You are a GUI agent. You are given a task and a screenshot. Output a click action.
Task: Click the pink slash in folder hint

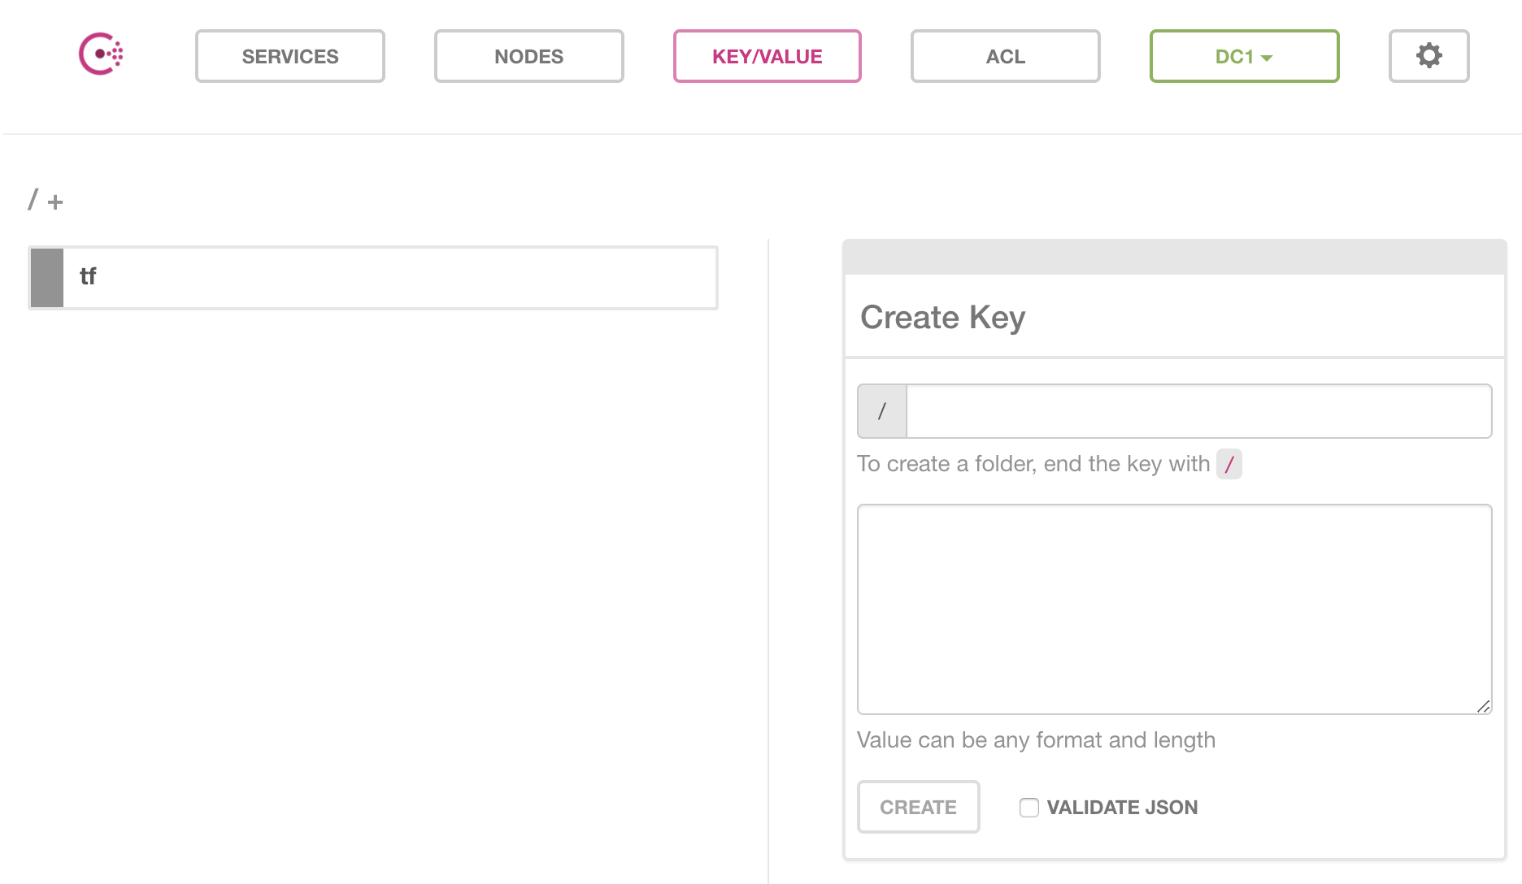tap(1228, 464)
